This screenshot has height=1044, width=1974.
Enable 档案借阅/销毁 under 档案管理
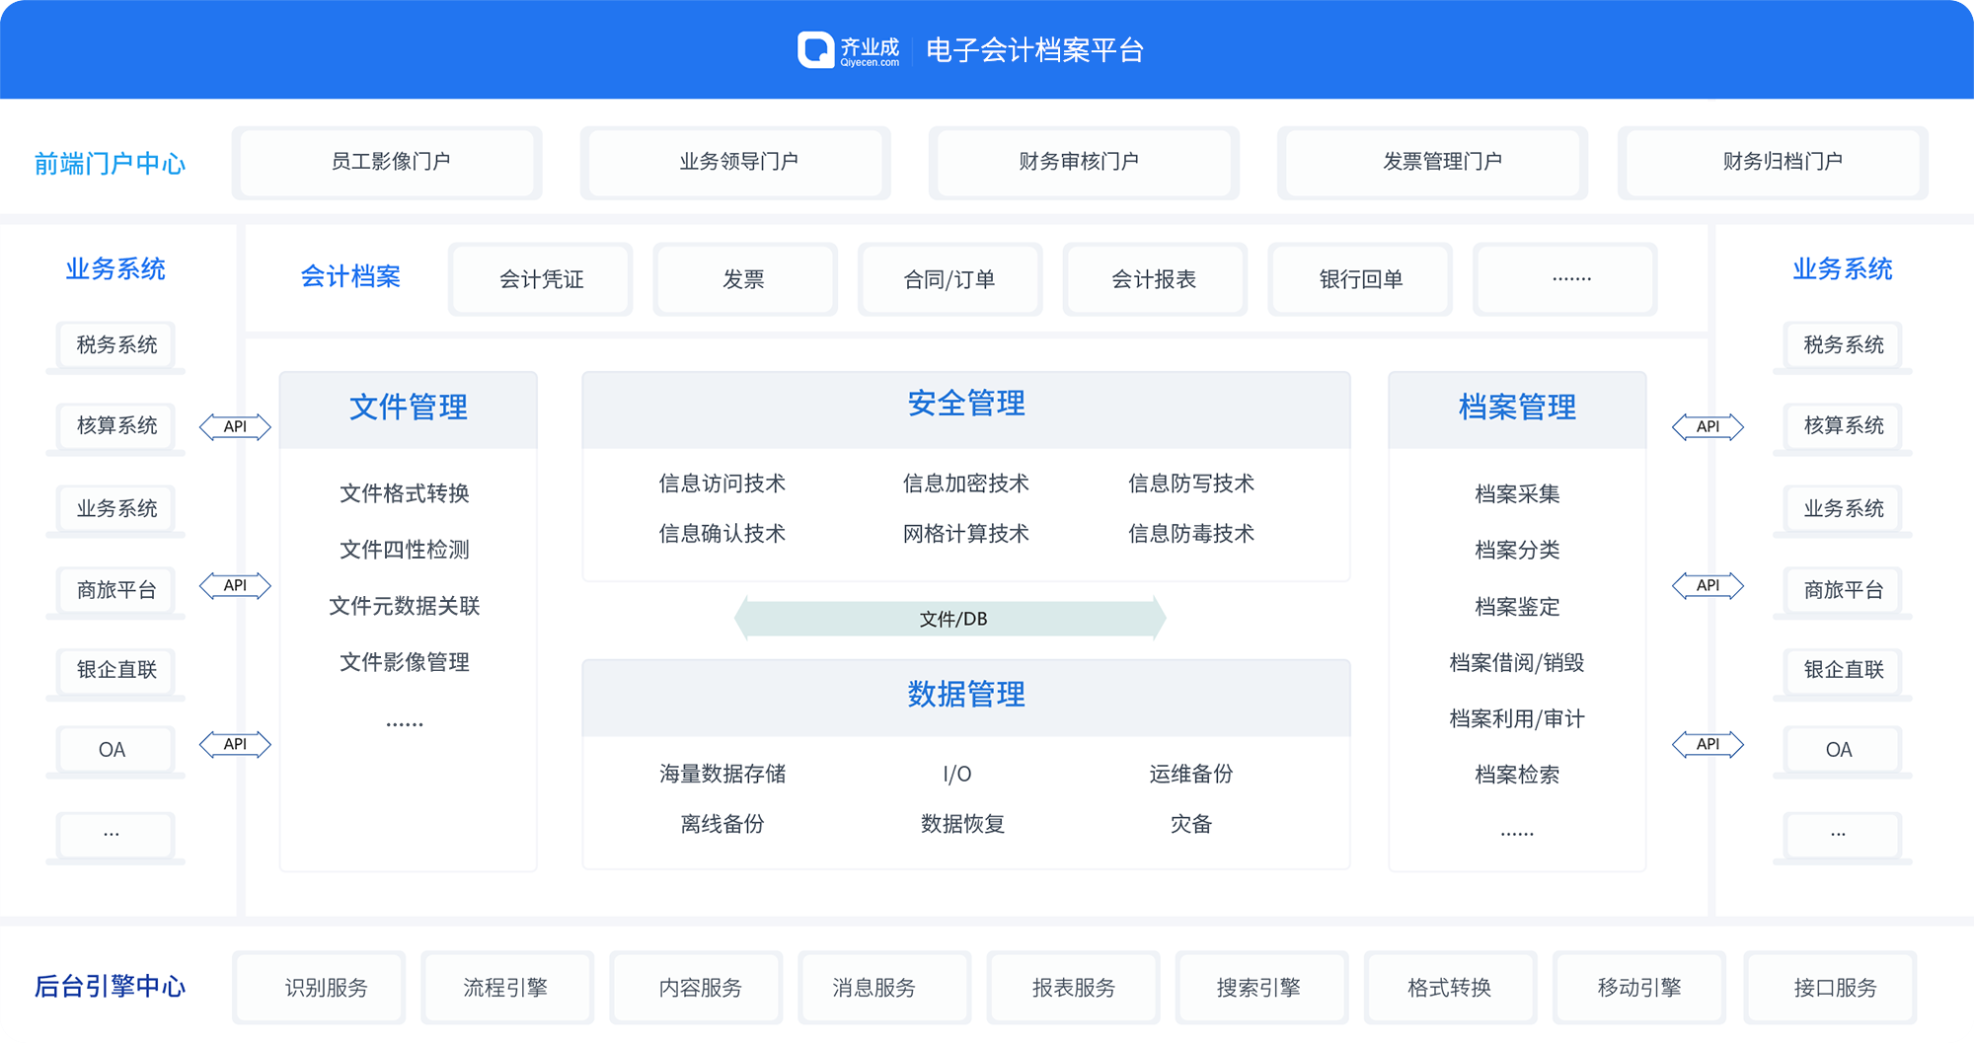[1517, 662]
